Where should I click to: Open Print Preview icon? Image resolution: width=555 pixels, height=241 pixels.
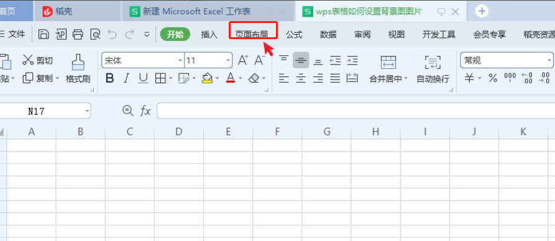pos(95,34)
